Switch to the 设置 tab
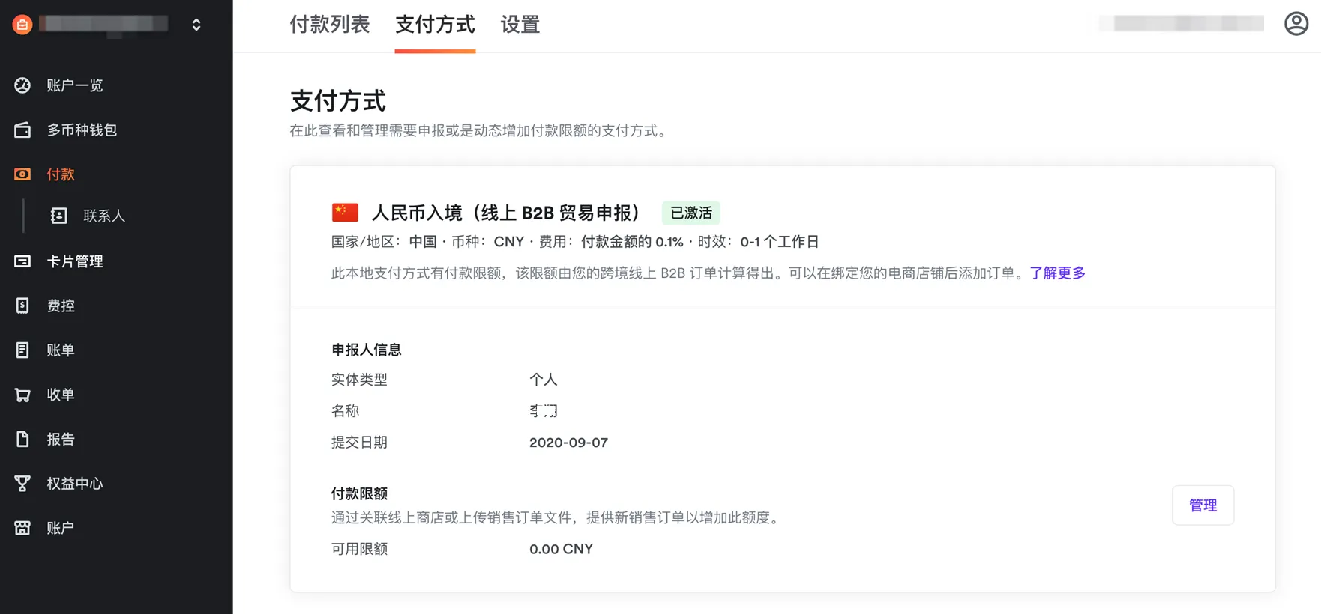This screenshot has height=614, width=1321. [x=520, y=25]
